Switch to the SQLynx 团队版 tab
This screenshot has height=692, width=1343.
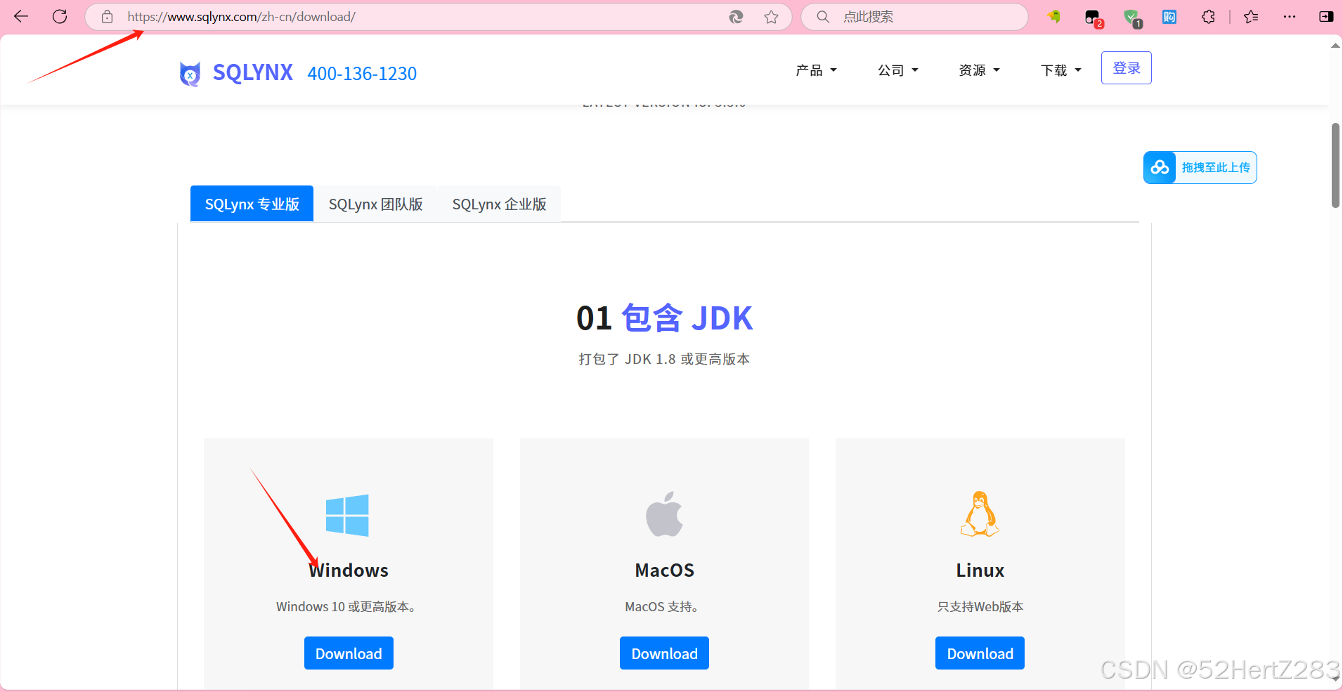point(375,204)
